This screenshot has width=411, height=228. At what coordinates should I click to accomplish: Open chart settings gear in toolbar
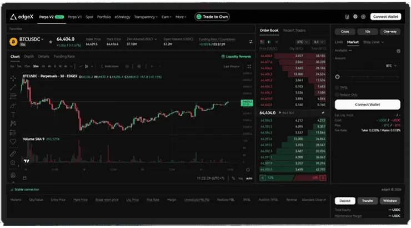pyautogui.click(x=139, y=66)
